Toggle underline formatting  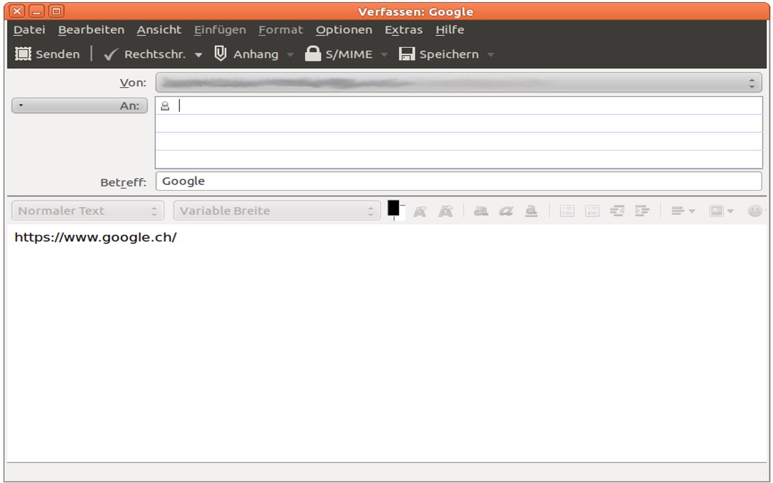(x=531, y=211)
